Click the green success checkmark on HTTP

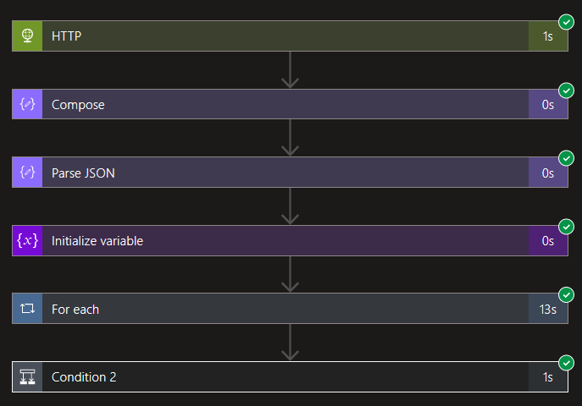tap(567, 22)
